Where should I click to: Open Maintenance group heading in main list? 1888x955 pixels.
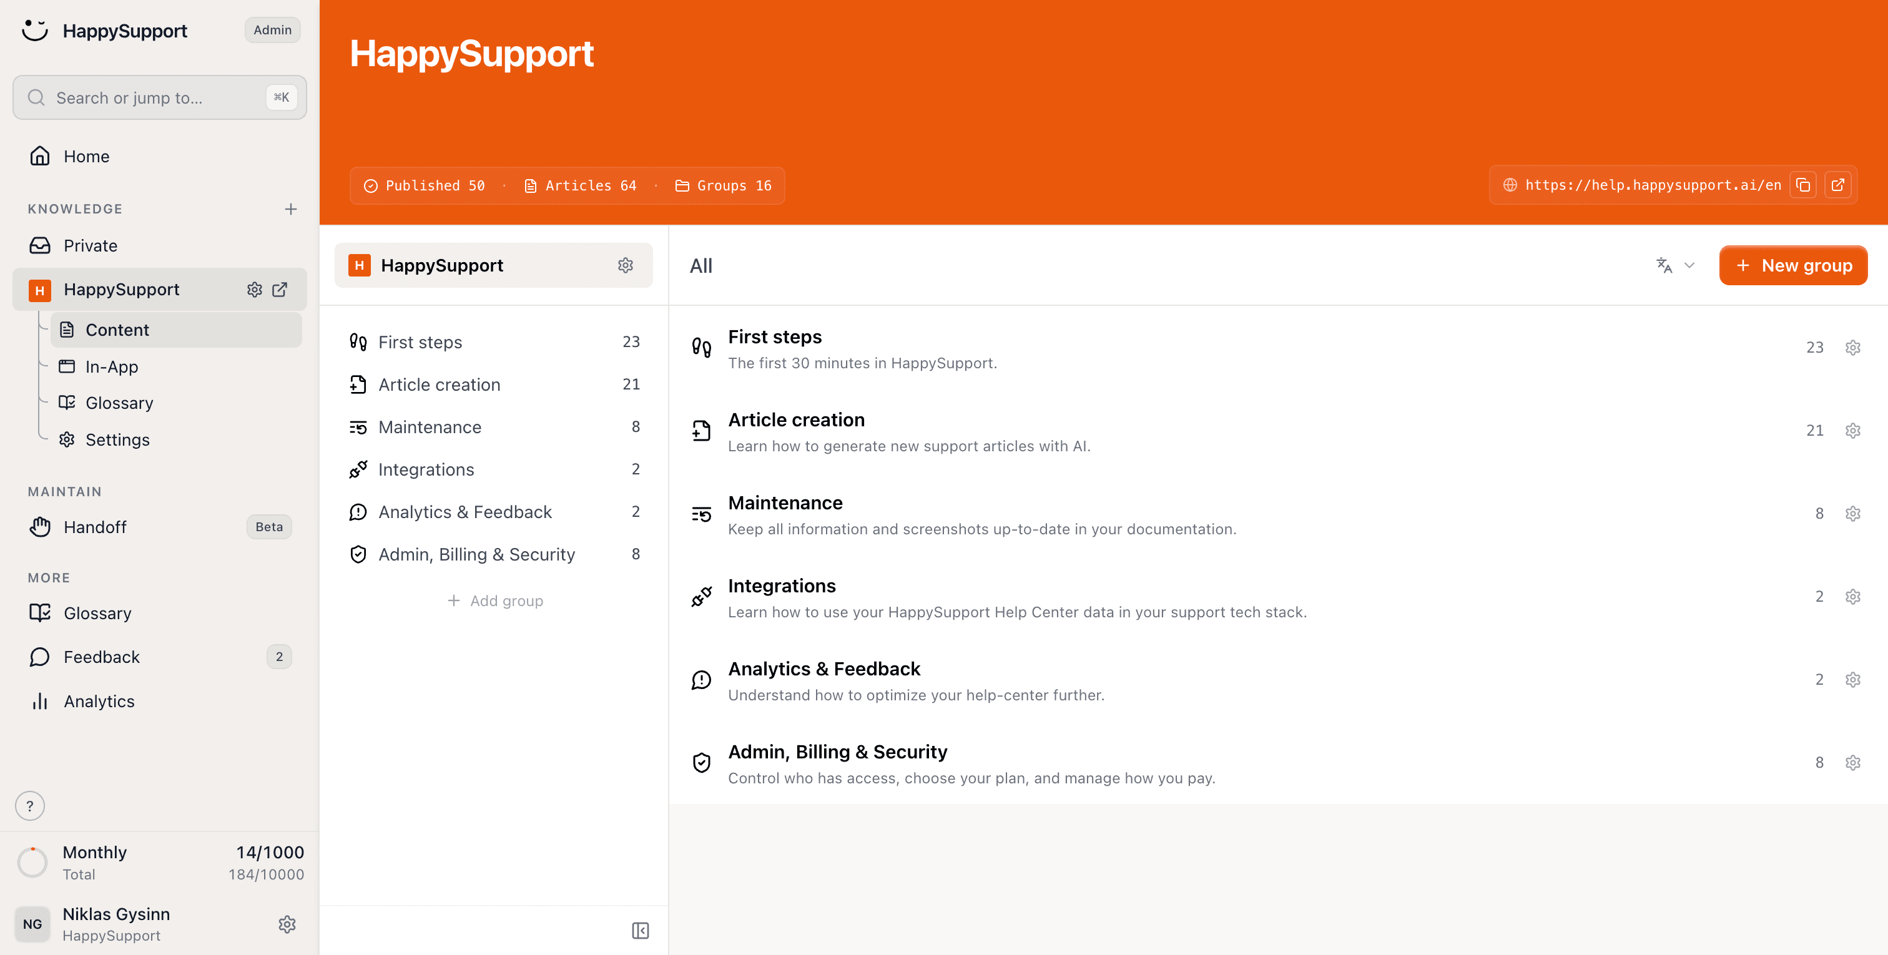click(785, 503)
